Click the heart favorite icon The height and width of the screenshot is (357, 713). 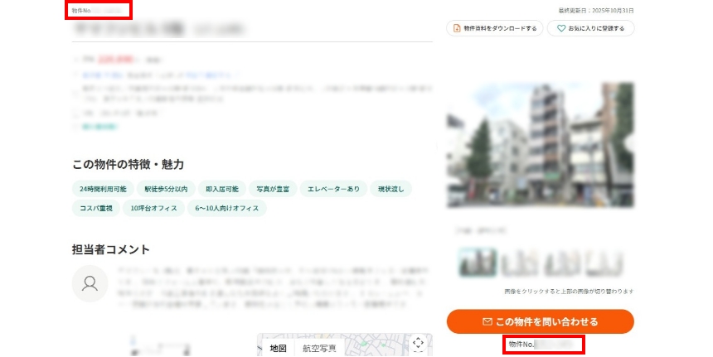click(561, 28)
